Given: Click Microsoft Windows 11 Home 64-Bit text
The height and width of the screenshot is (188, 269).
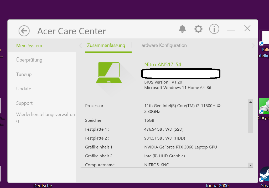Looking at the screenshot, I should pyautogui.click(x=178, y=88).
